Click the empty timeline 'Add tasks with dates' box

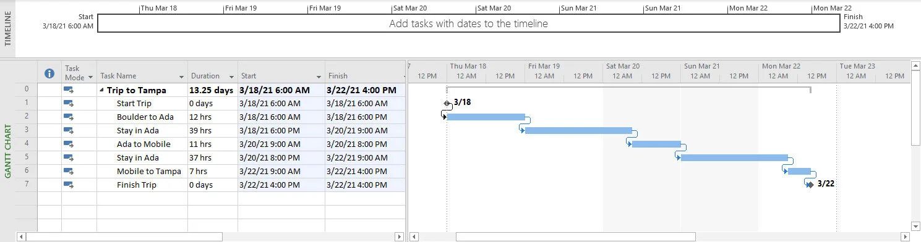pos(468,23)
